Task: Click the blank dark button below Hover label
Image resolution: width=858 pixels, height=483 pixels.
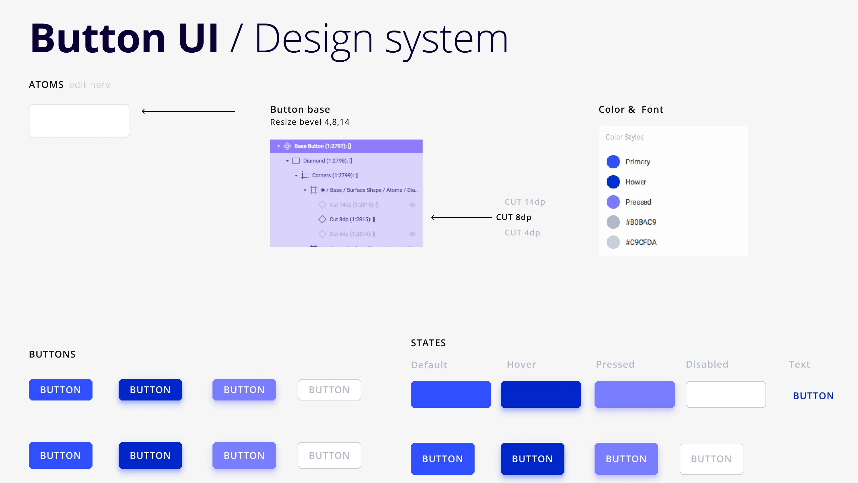Action: [541, 394]
